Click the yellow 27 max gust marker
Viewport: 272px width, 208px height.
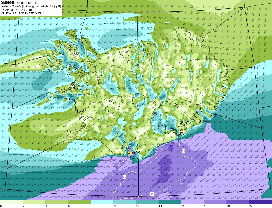click(x=130, y=153)
